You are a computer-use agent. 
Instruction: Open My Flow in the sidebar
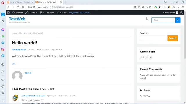click(3, 71)
